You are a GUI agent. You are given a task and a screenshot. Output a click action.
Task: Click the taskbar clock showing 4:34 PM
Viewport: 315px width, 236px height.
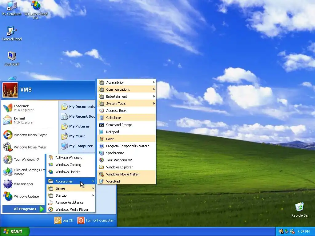(303, 232)
